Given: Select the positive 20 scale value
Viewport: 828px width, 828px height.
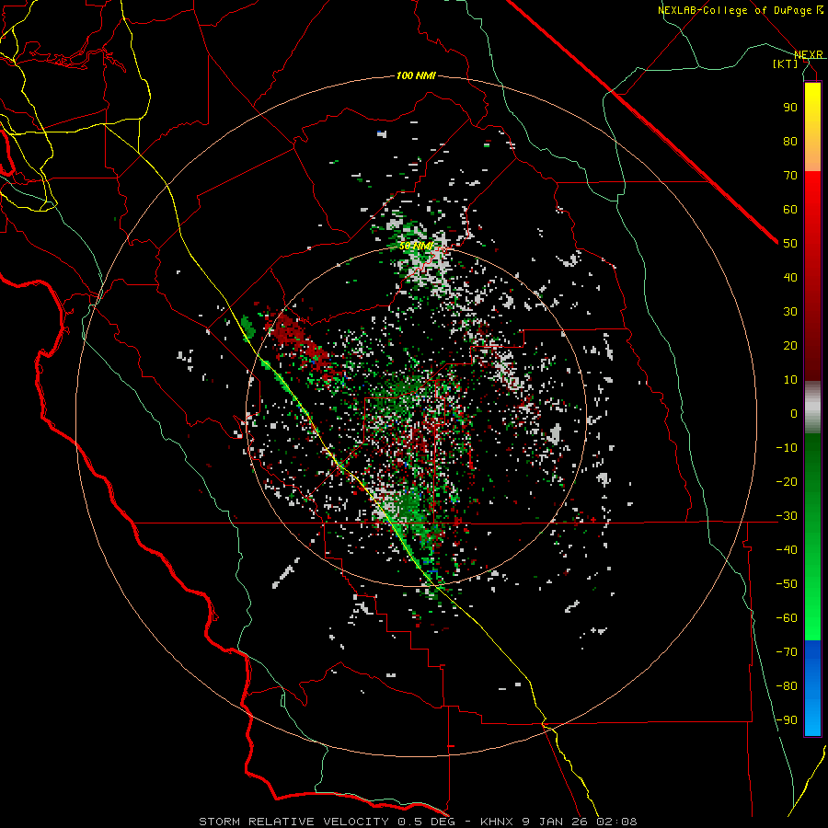Looking at the screenshot, I should (790, 346).
